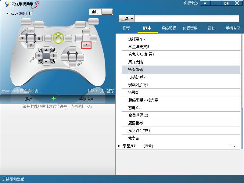Expand the 拳皇97 directory entry
This screenshot has height=183, width=244.
pos(119,146)
